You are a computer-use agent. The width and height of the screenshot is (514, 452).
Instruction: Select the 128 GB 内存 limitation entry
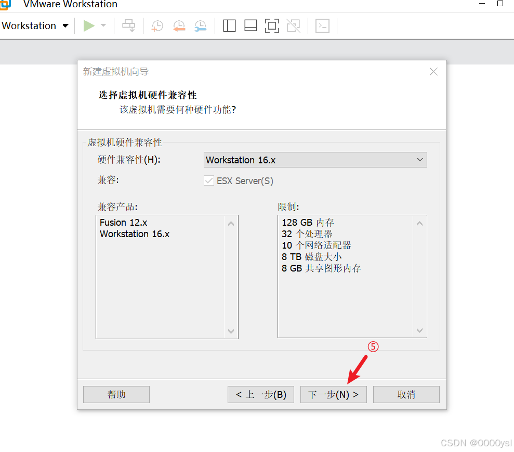308,223
